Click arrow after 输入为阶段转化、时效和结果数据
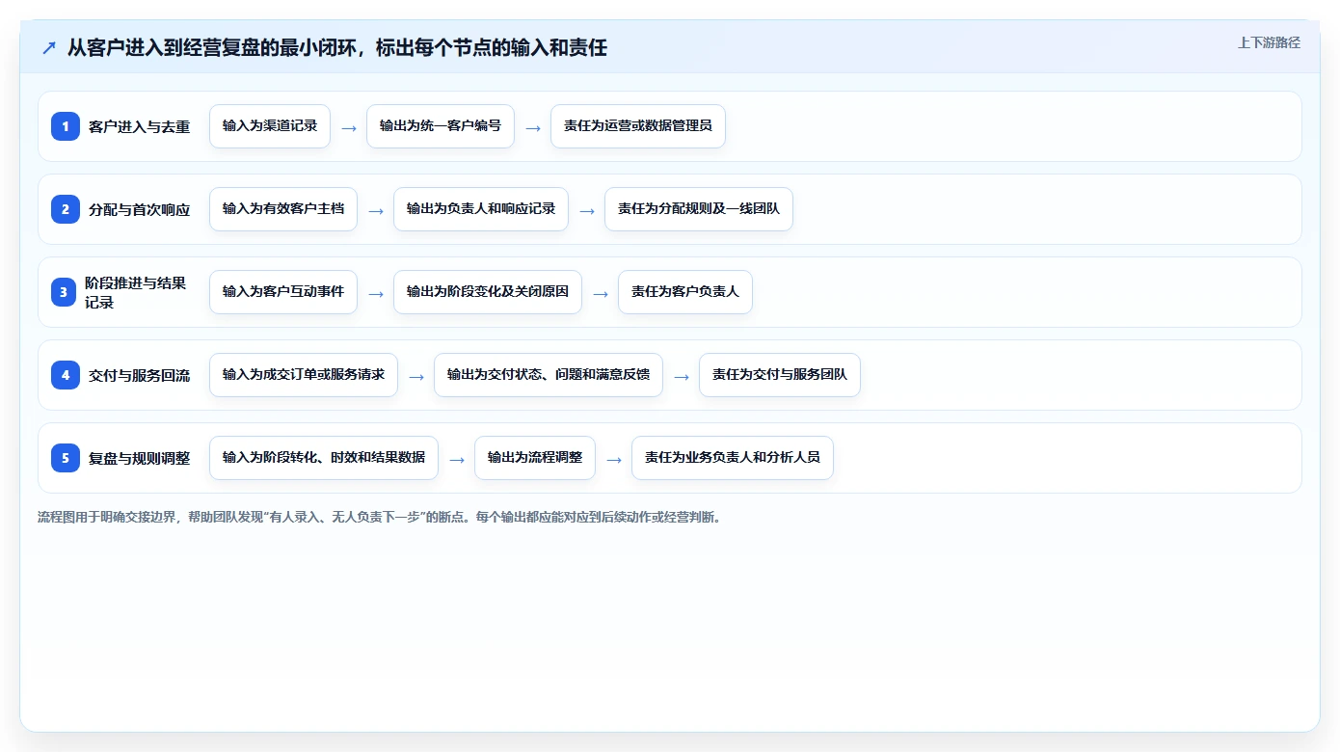The width and height of the screenshot is (1340, 752). point(457,459)
